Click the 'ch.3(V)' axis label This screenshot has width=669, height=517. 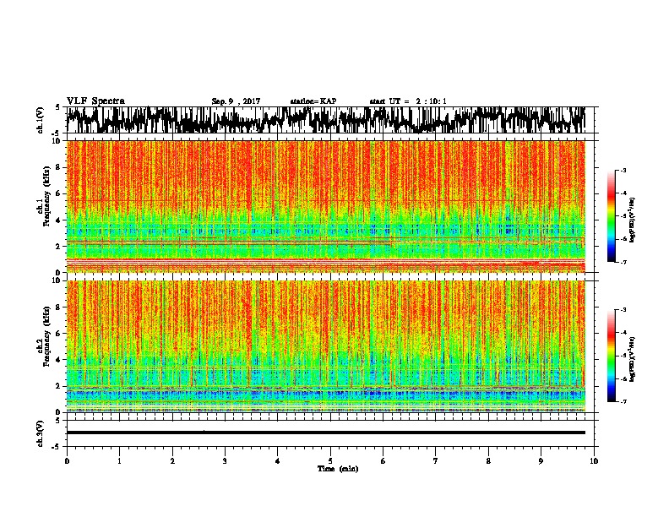pyautogui.click(x=40, y=433)
